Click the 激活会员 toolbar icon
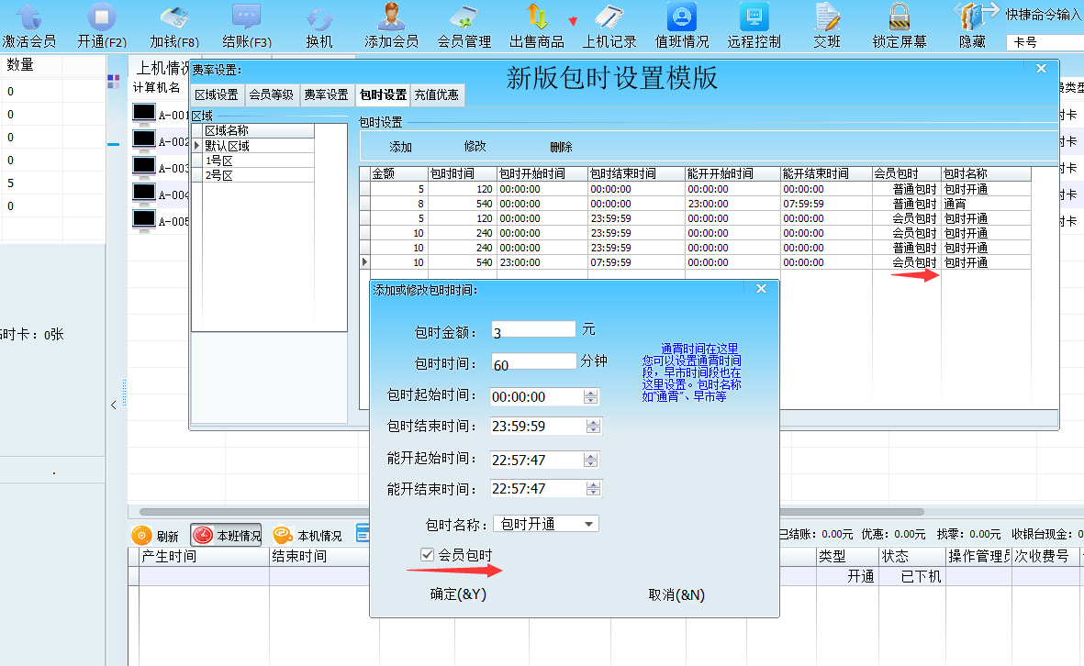The width and height of the screenshot is (1084, 666). pos(28,18)
